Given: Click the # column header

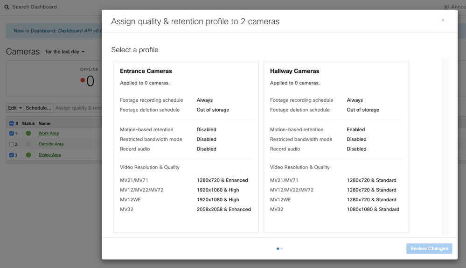Looking at the screenshot, I should point(17,123).
